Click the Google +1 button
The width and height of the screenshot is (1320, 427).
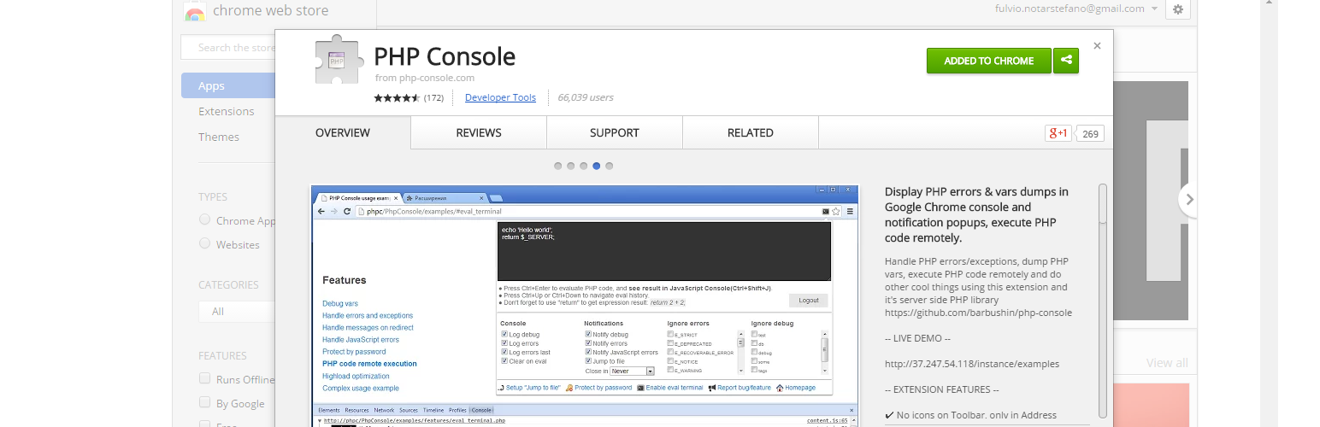click(1058, 133)
